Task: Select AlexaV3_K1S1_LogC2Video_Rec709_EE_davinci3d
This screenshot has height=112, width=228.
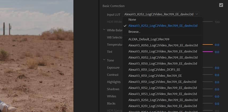Action: click(x=163, y=82)
